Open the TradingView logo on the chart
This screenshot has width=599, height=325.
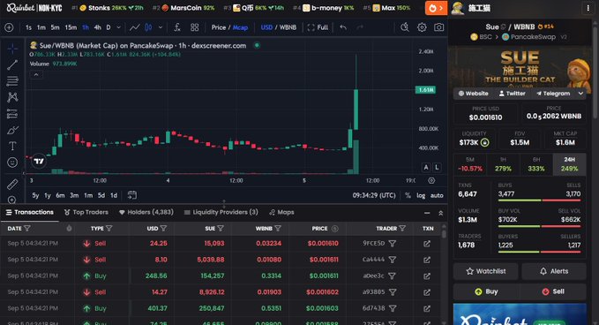point(39,162)
